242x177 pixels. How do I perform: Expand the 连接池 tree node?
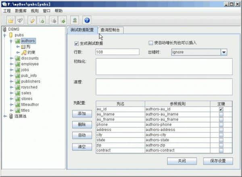(5, 116)
